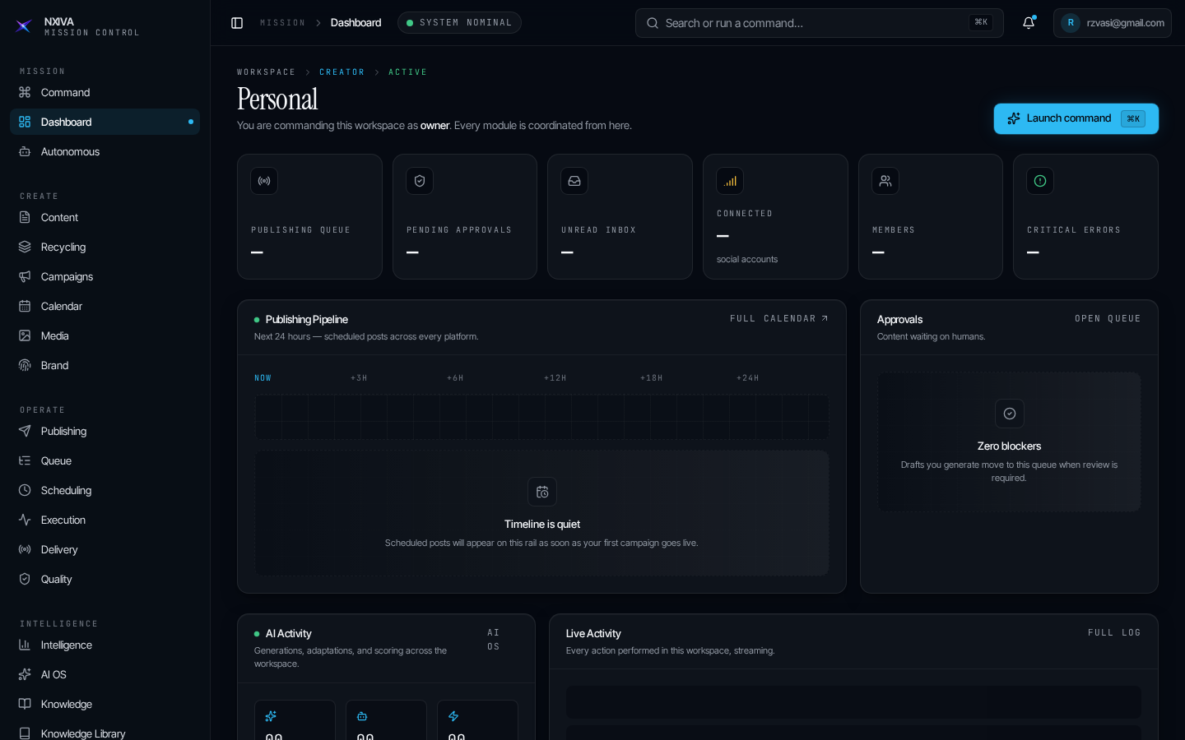Click the Timeline is quiet calendar icon
1185x740 pixels.
[542, 492]
